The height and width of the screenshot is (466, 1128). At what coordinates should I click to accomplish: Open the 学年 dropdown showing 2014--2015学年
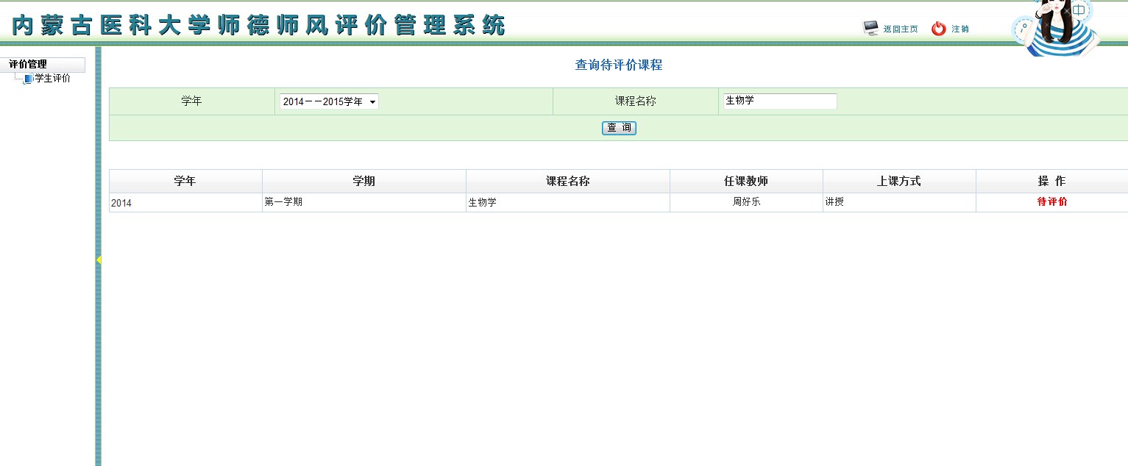click(329, 102)
